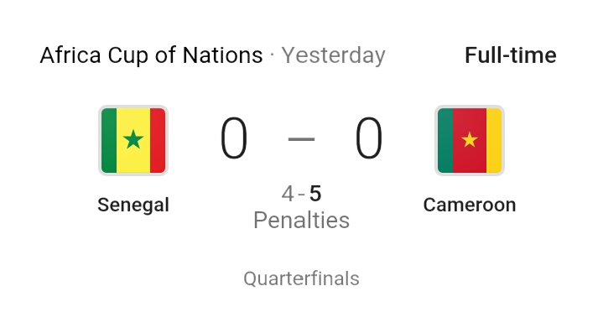Click the green stripe of Cameroon's flag

445,140
